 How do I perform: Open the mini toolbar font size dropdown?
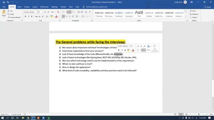pos(135,46)
